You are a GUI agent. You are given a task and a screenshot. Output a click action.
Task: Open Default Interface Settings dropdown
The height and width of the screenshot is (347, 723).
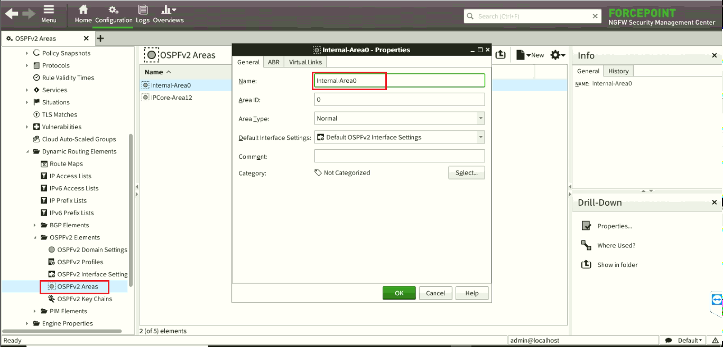[480, 137]
